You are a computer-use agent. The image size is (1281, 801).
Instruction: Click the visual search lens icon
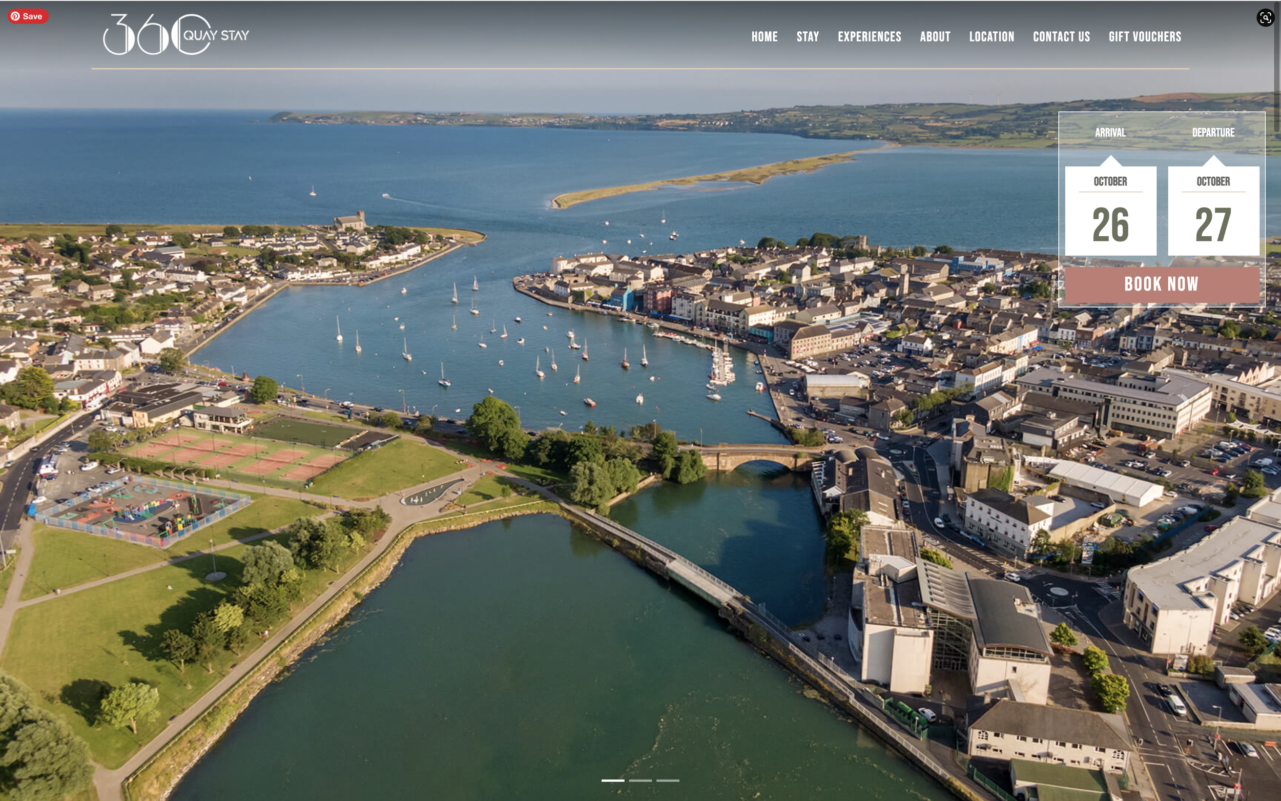(1265, 17)
